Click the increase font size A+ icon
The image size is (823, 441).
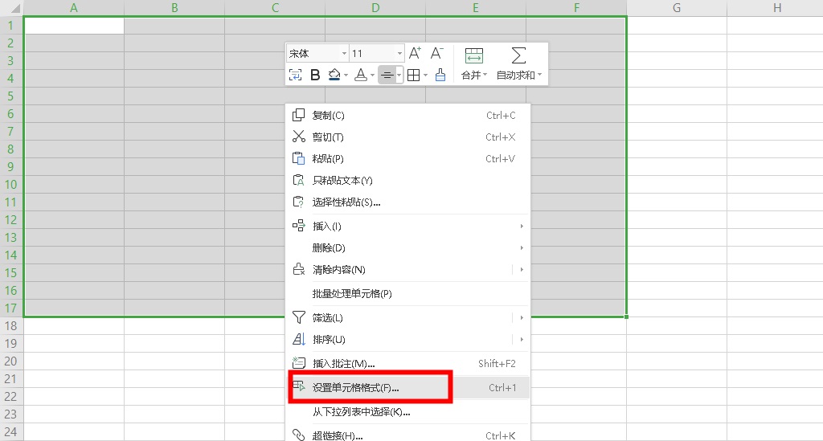415,53
